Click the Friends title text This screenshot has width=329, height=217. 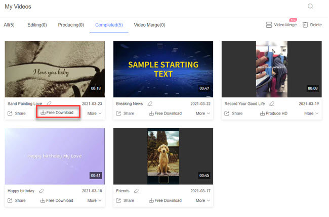pyautogui.click(x=122, y=191)
